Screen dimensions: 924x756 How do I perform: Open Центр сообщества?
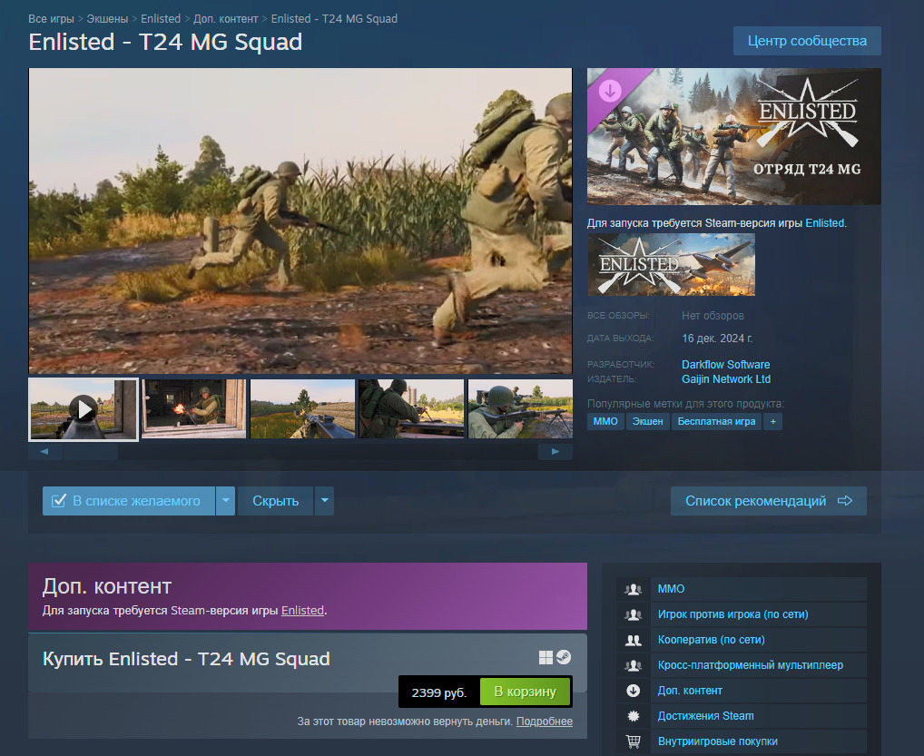coord(807,41)
